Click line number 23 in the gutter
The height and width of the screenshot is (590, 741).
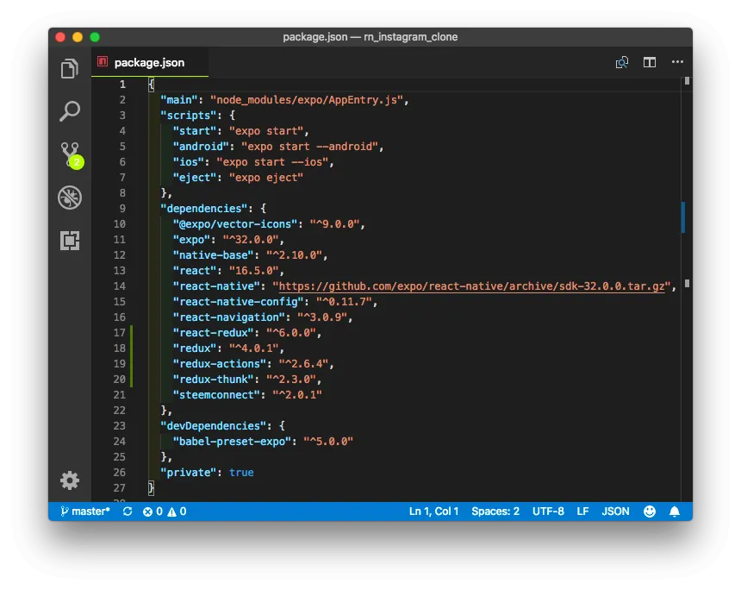tap(119, 426)
